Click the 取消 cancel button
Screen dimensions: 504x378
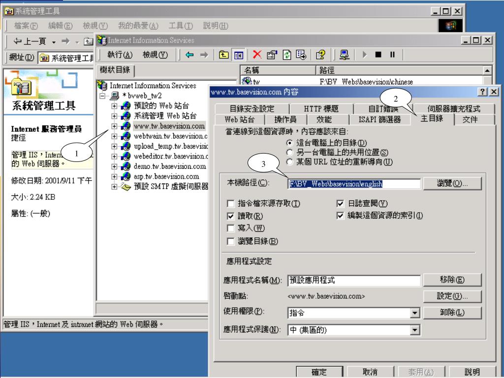tap(370, 372)
